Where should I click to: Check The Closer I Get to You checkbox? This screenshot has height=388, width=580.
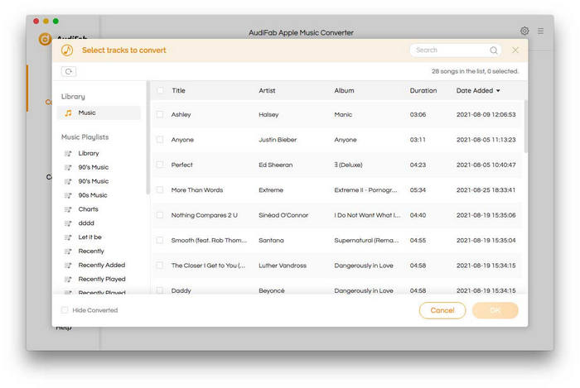(160, 265)
